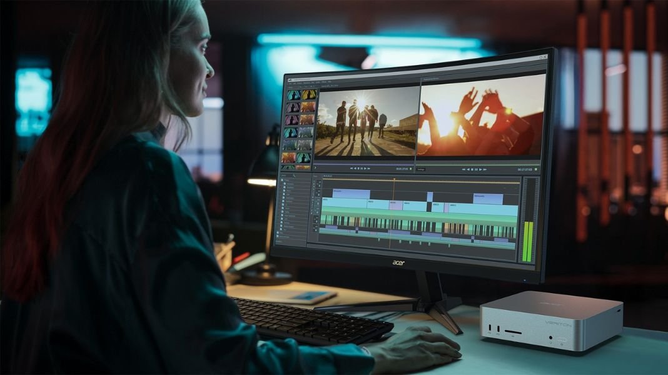
Task: Click the timecode readout under the right preview
Action: 525,169
